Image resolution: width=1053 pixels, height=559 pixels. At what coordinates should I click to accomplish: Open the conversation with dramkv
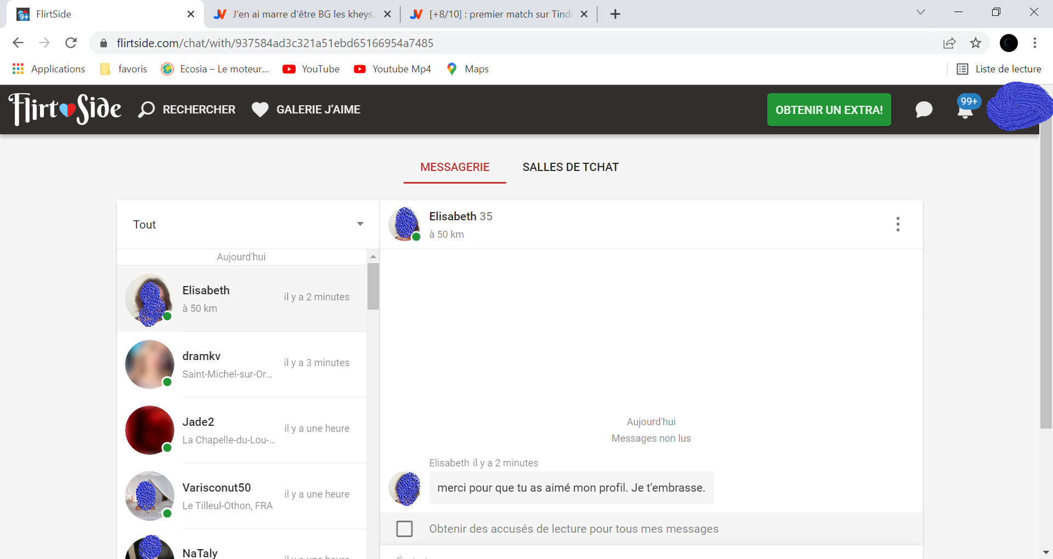(x=241, y=364)
